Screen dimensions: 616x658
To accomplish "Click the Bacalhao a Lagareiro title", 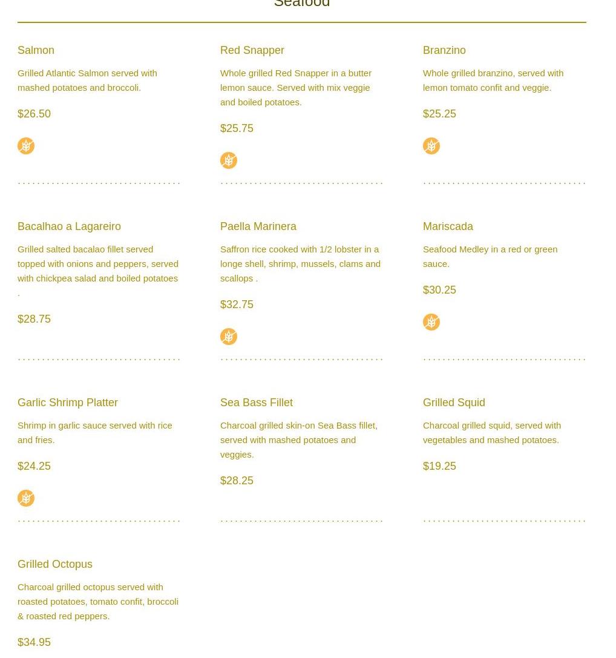I will click(x=69, y=226).
